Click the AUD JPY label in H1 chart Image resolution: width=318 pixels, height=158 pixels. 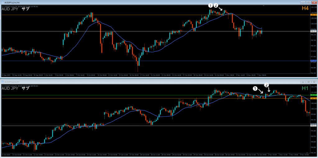10,88
